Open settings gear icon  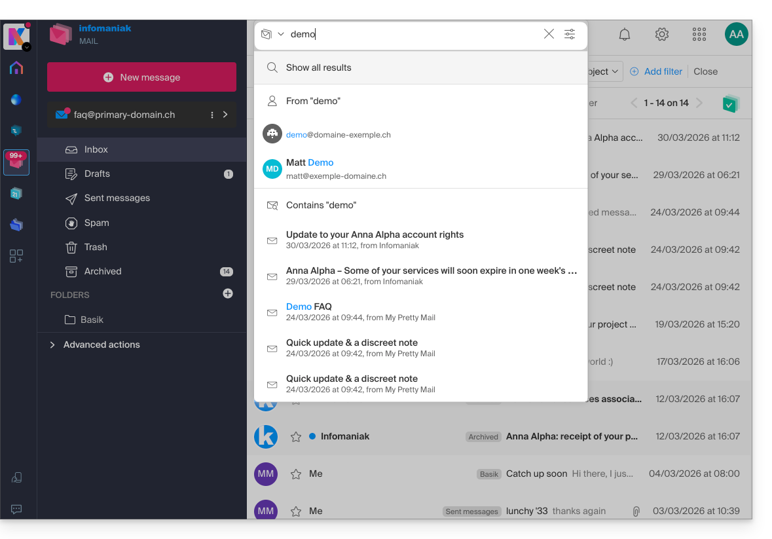coord(662,35)
